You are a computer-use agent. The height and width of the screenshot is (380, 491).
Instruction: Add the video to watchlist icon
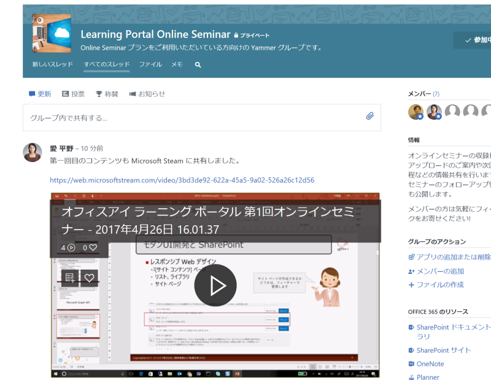tap(70, 278)
